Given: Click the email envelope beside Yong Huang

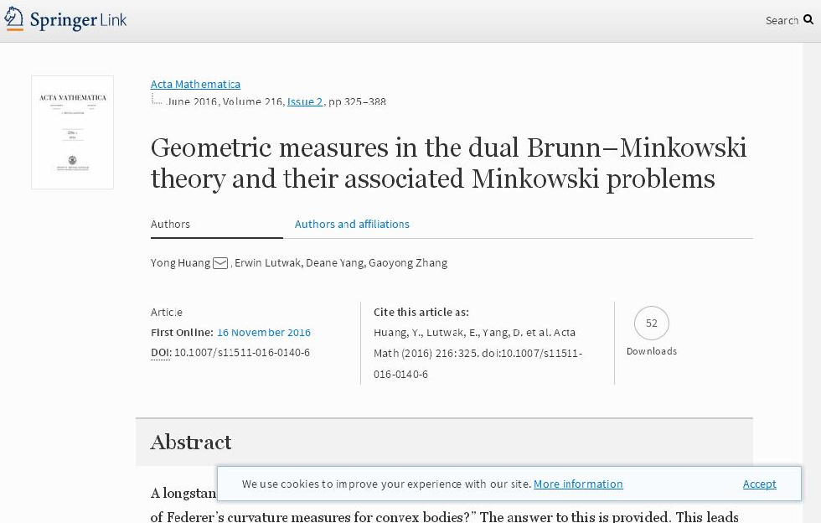Looking at the screenshot, I should tap(220, 263).
